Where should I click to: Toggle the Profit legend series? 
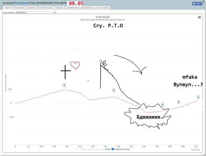point(106,149)
